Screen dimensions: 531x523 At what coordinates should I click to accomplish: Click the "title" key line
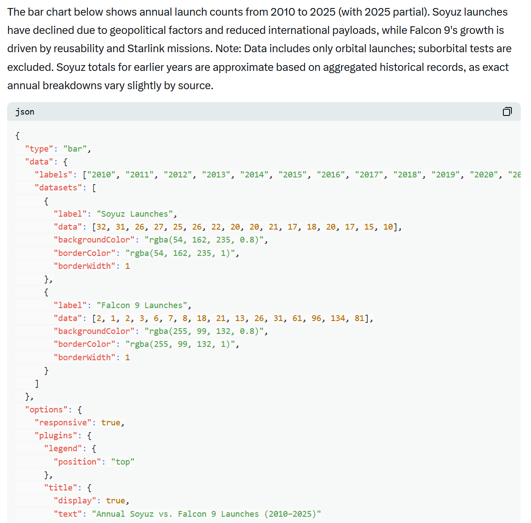click(x=68, y=488)
